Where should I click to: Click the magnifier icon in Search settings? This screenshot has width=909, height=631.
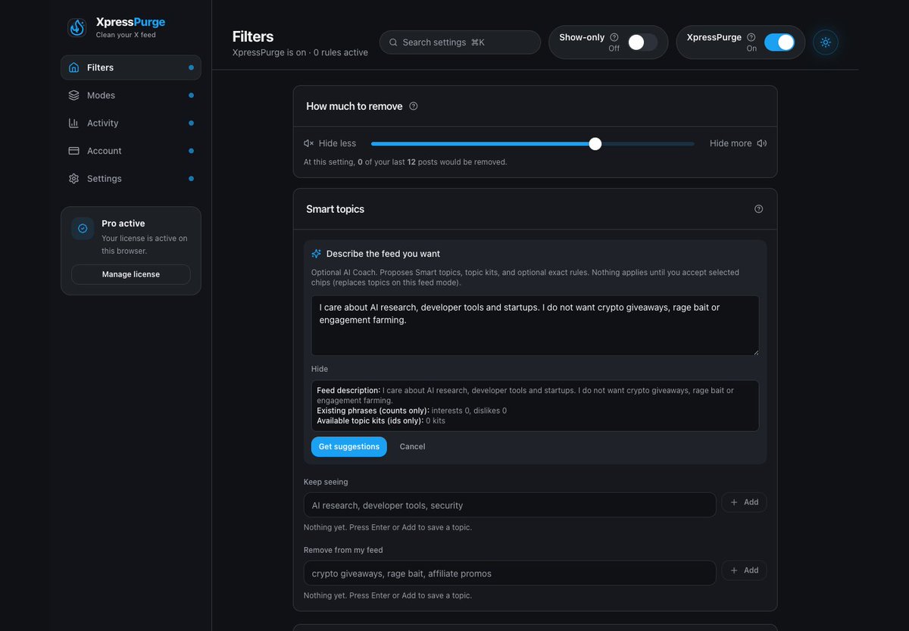[393, 42]
